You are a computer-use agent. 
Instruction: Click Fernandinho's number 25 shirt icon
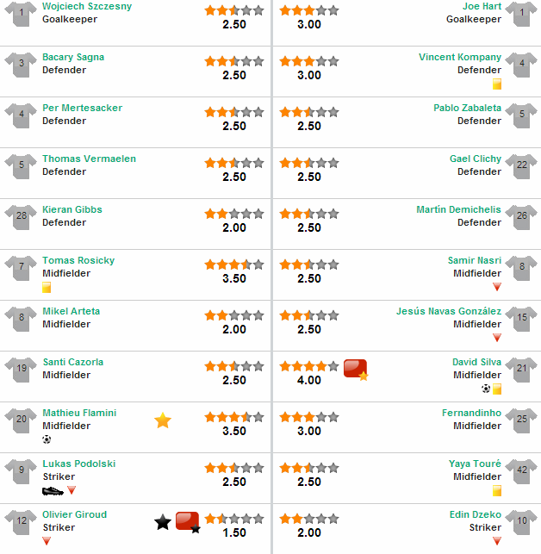(521, 420)
